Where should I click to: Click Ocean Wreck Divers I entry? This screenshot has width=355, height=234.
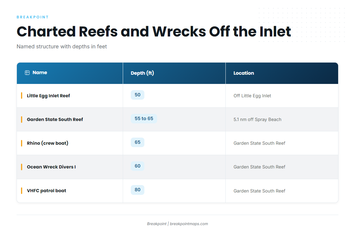point(51,167)
